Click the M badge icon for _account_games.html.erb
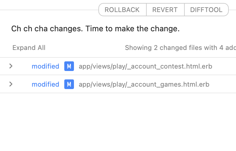Image resolution: width=236 pixels, height=151 pixels. 69,84
